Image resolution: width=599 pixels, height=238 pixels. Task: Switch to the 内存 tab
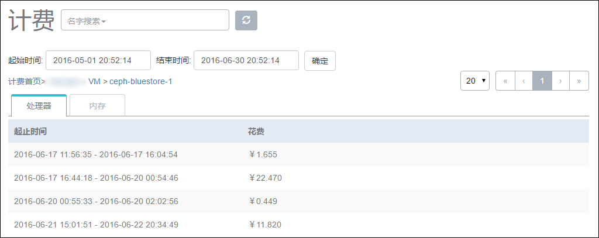tap(98, 106)
